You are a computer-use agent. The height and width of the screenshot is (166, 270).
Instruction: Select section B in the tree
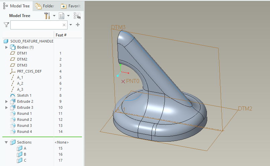25,154
